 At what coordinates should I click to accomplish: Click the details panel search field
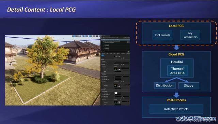point(115,52)
